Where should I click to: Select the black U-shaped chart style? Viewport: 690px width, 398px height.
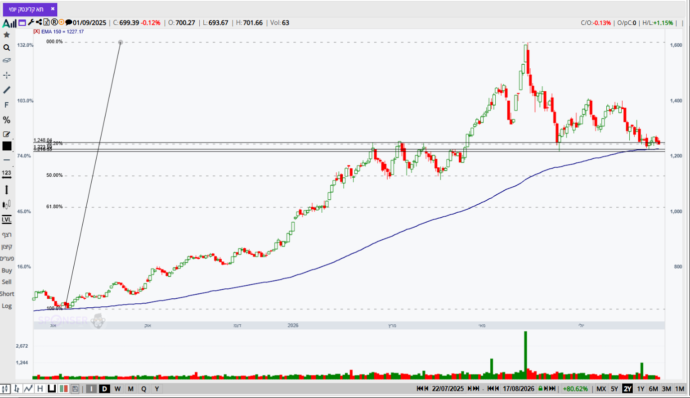[x=51, y=389]
